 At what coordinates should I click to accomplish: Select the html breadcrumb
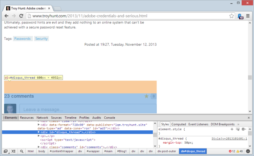[x=30, y=151]
